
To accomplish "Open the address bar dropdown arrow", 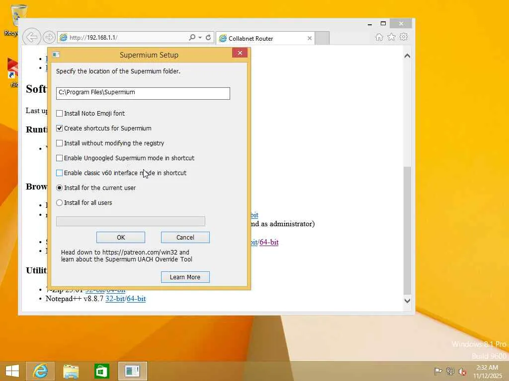I will [x=200, y=38].
